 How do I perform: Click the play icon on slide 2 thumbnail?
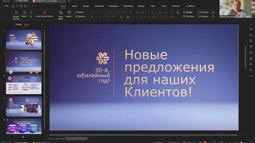point(11,72)
